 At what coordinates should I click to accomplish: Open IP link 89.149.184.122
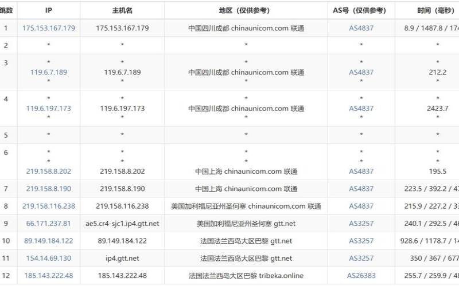coord(49,241)
